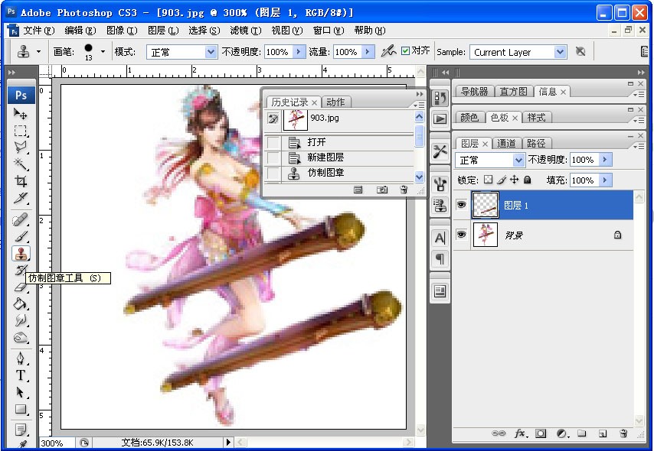
Task: Uncheck the 对齐 aligned checkbox
Action: 405,50
